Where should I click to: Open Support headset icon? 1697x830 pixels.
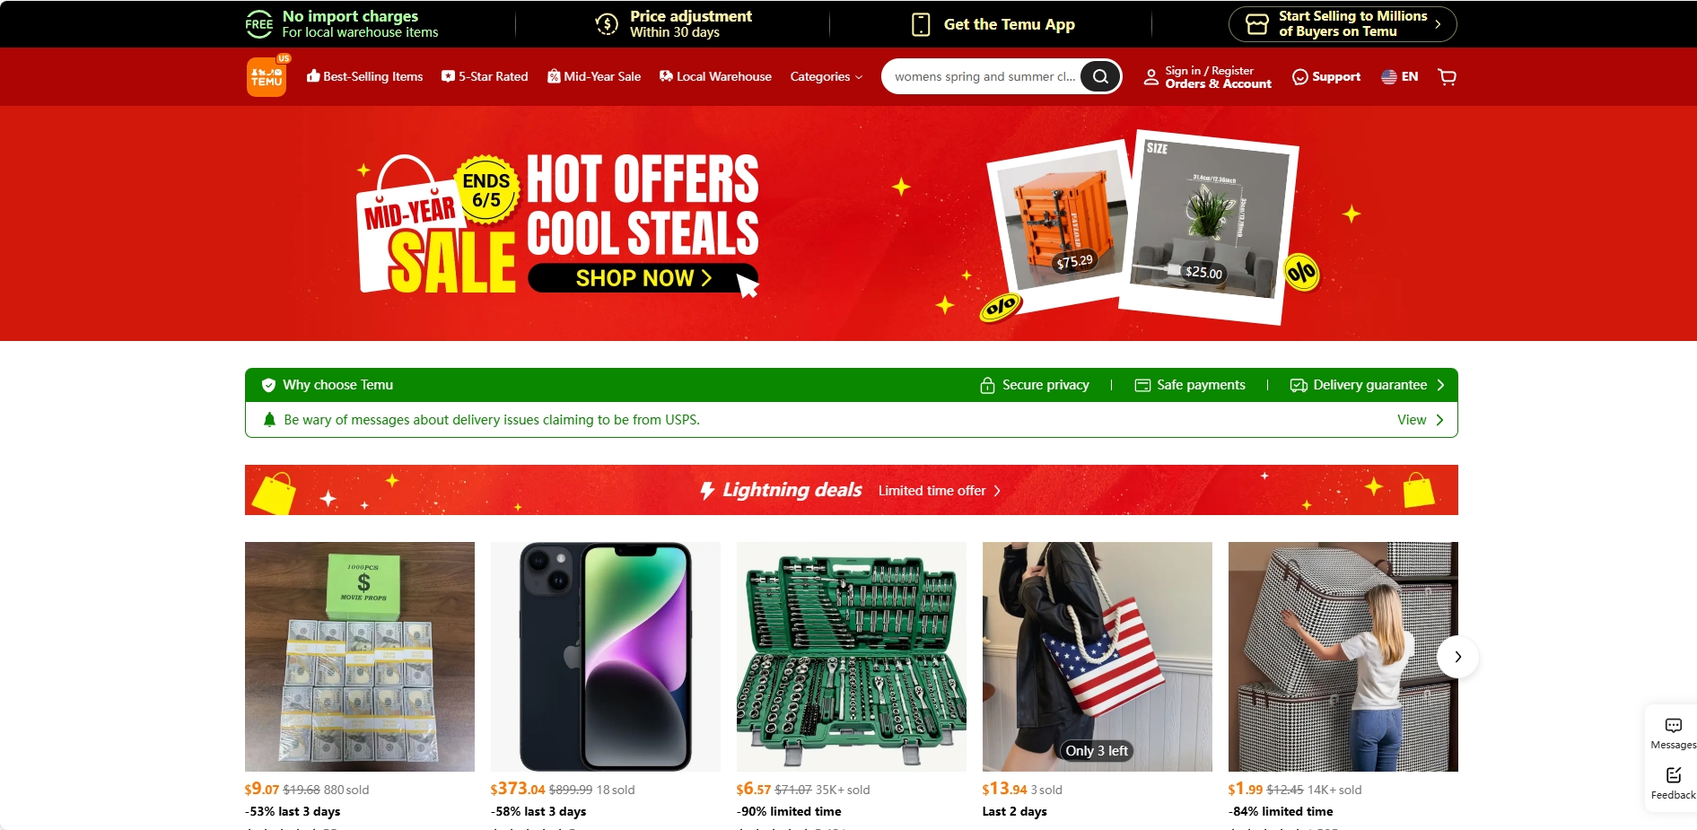point(1299,77)
